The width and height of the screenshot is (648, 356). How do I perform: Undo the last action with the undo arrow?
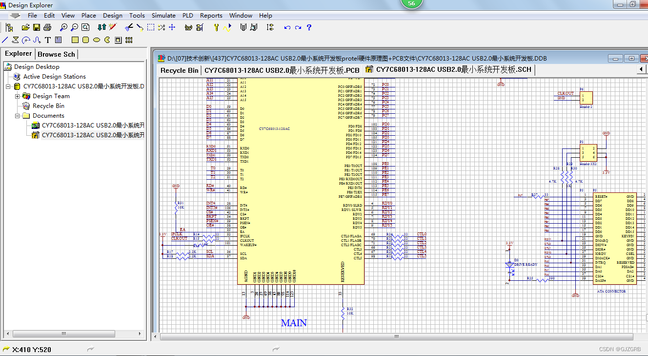[287, 27]
